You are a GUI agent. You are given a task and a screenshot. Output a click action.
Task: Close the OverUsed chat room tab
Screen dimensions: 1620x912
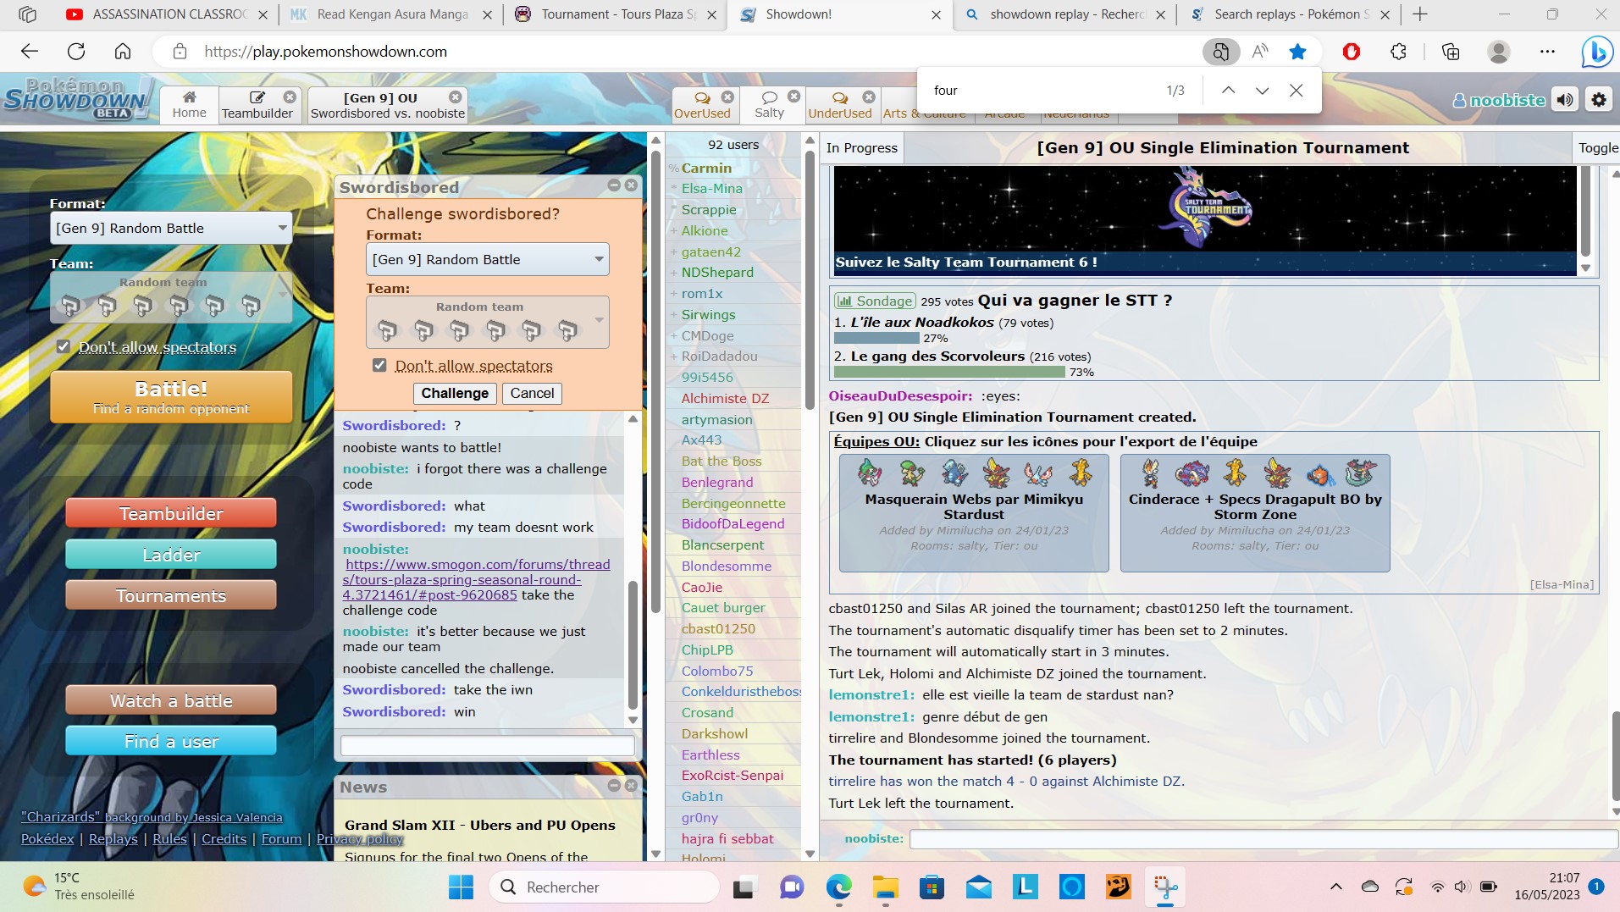tap(727, 97)
